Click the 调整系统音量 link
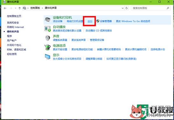This screenshot has height=120, width=174. point(60,40)
